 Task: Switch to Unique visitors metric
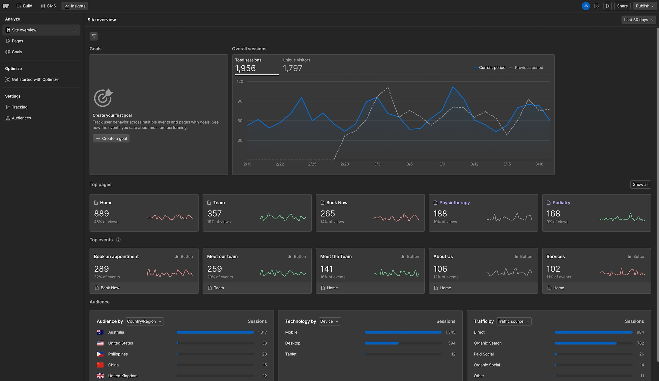(x=296, y=65)
